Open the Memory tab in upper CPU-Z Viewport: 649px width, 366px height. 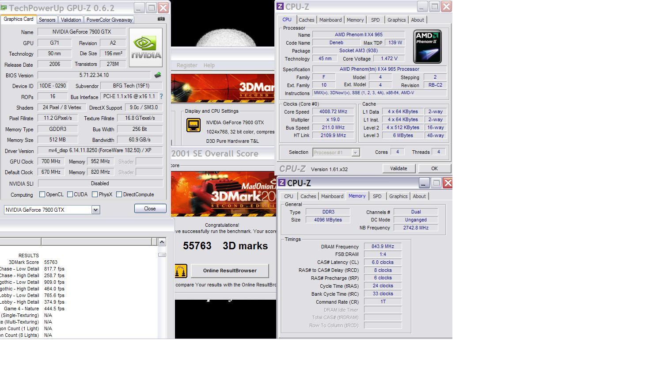tap(355, 20)
